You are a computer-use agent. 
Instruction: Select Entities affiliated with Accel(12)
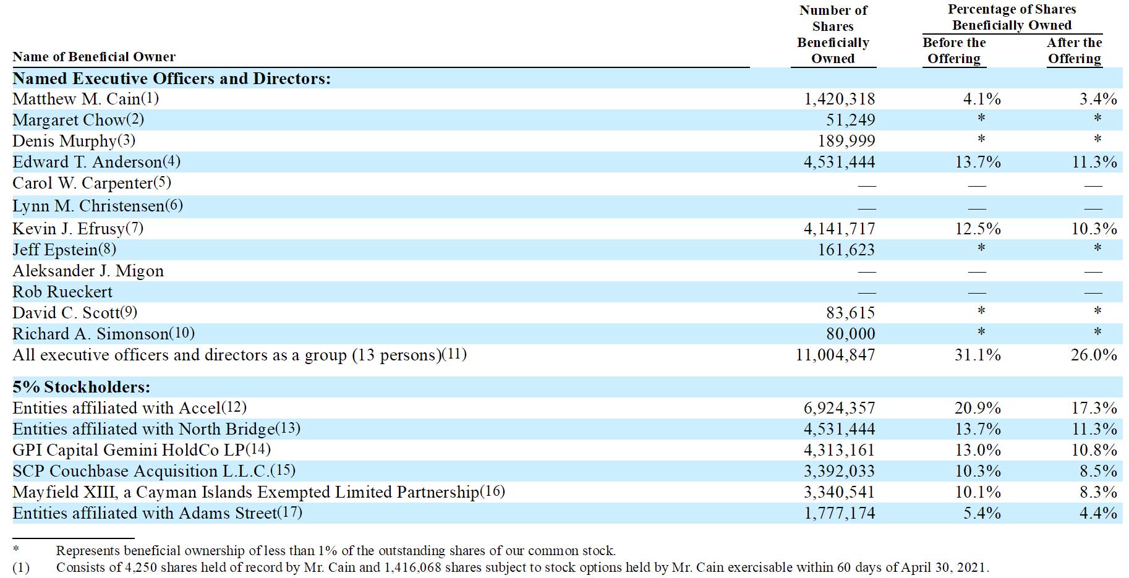click(129, 408)
